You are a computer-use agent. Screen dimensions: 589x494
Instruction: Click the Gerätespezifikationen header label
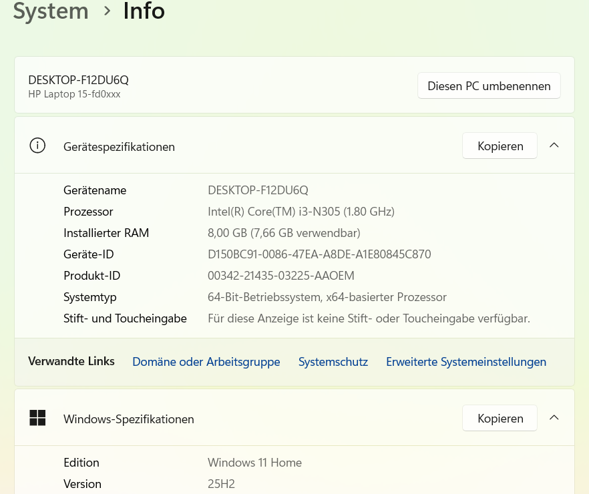(119, 147)
